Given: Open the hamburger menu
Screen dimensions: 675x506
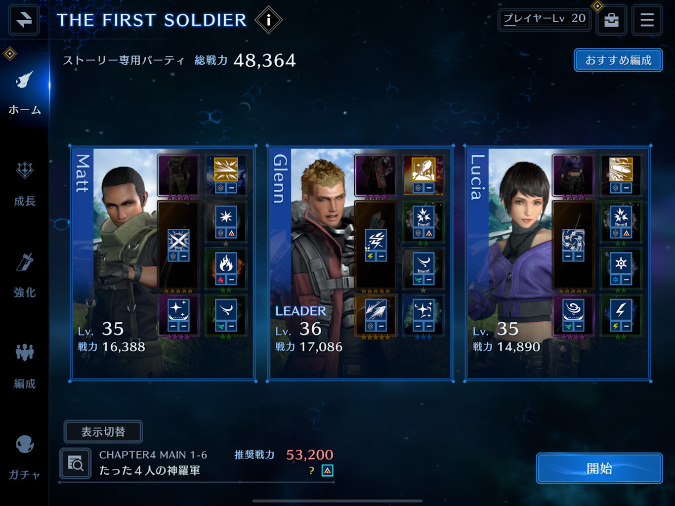Looking at the screenshot, I should [x=647, y=20].
